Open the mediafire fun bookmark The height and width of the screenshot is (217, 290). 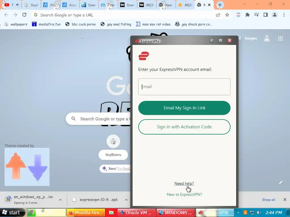[46, 24]
